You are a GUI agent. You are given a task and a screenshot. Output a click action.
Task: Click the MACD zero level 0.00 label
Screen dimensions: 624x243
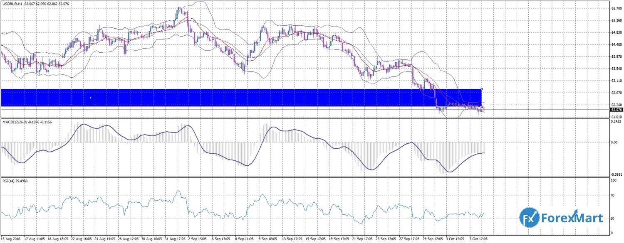point(614,142)
